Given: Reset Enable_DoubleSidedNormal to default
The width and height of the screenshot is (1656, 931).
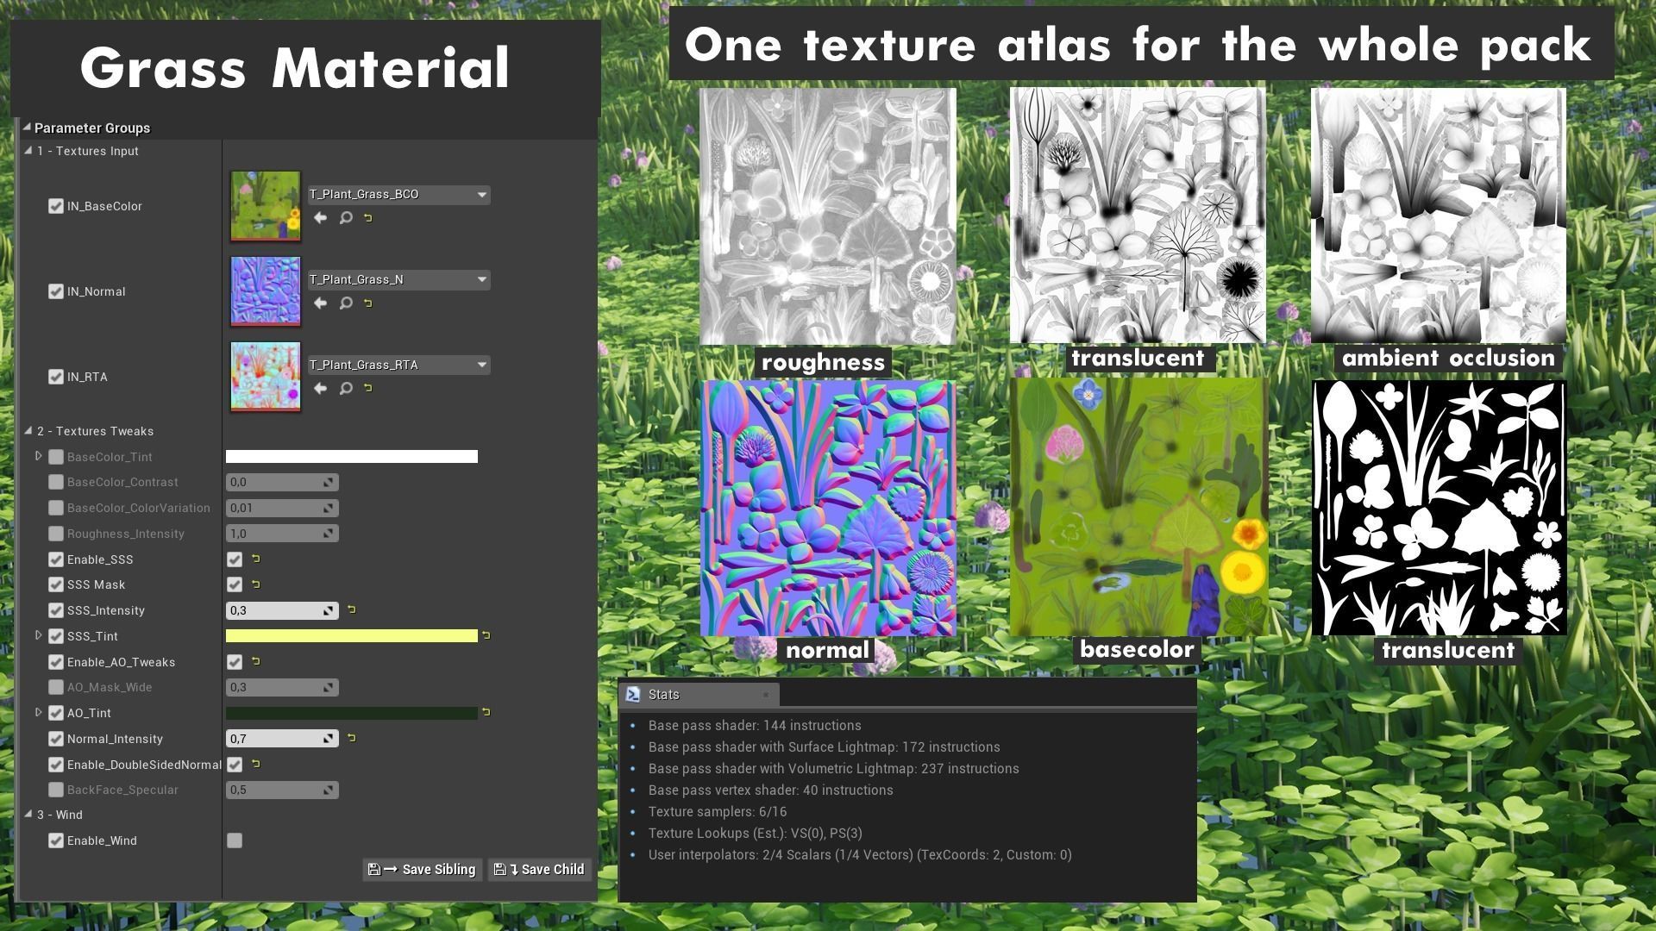Looking at the screenshot, I should click(x=256, y=764).
